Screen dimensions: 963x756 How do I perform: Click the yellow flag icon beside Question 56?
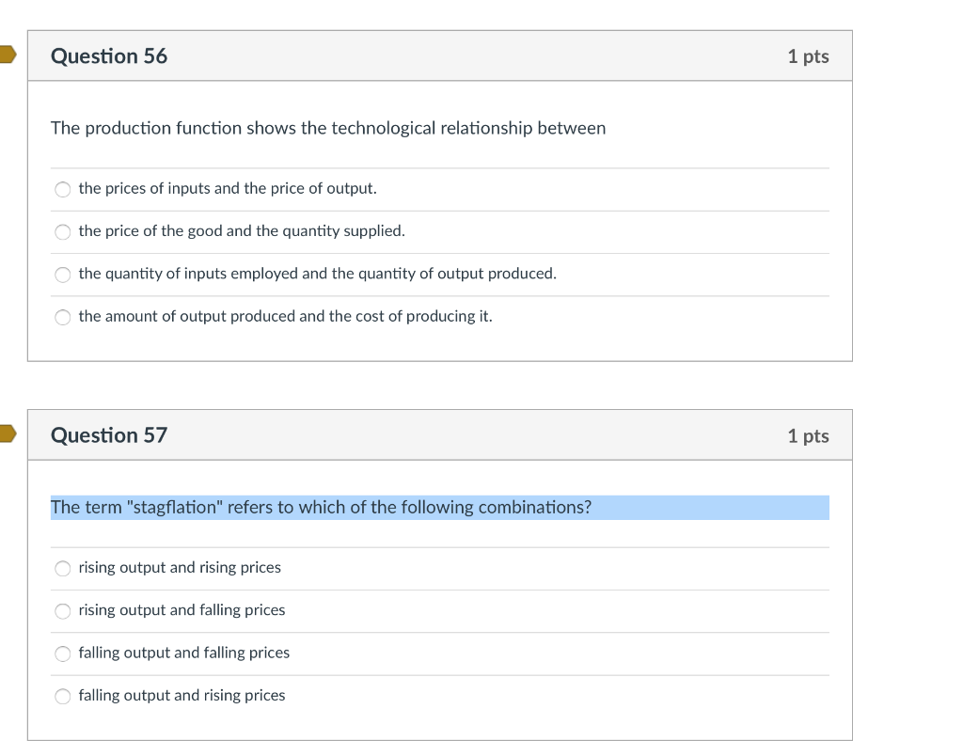(5, 55)
